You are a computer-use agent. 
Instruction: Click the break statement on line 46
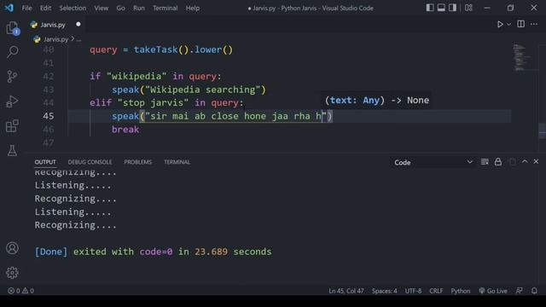pyautogui.click(x=125, y=130)
